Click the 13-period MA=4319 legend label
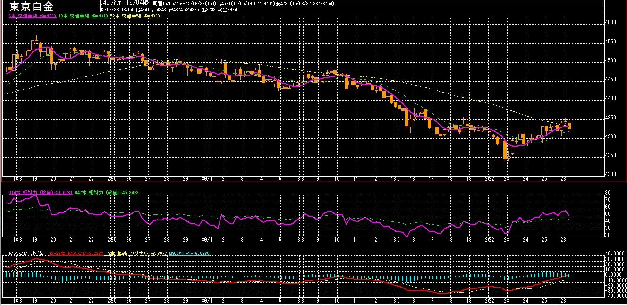This screenshot has width=627, height=305. [84, 16]
